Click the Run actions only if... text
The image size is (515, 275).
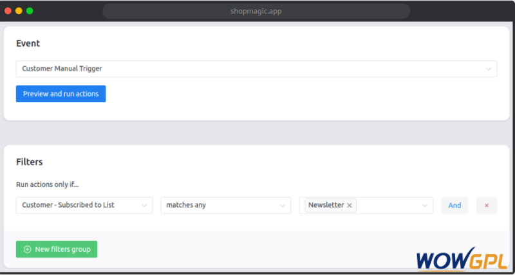pos(47,184)
